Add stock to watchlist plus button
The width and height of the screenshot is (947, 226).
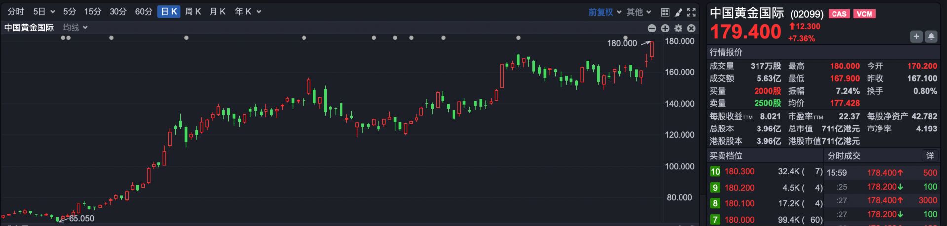pyautogui.click(x=916, y=36)
